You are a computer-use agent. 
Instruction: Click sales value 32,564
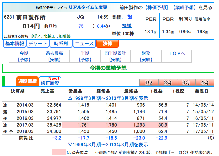click(x=54, y=105)
